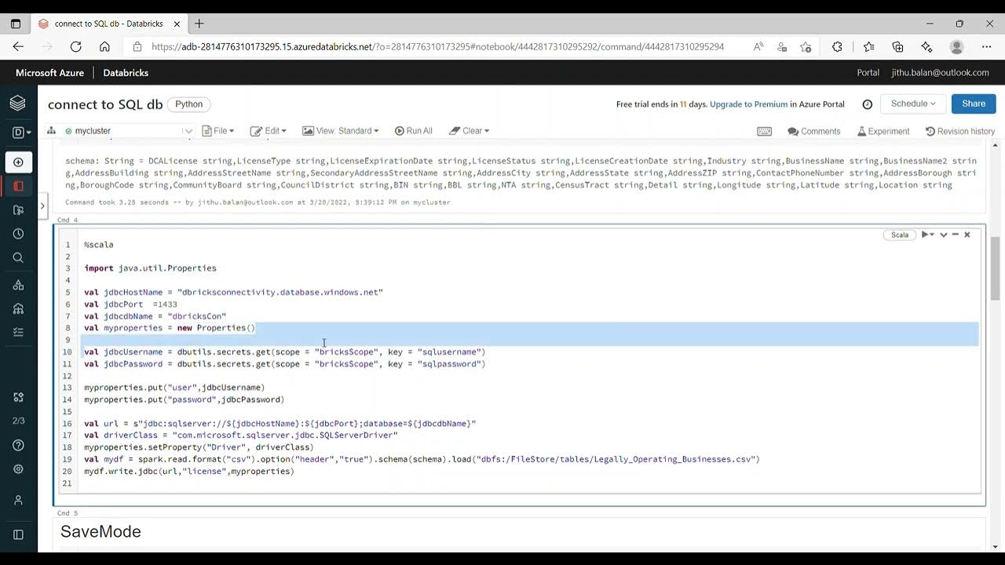Click the blue Share button

(974, 104)
